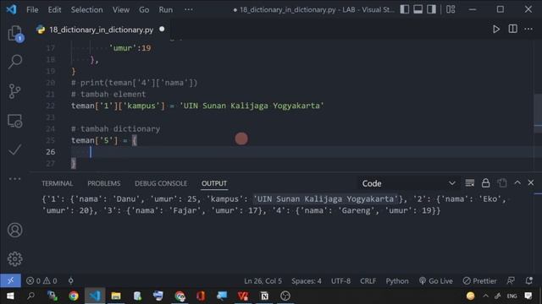This screenshot has width=542, height=304.
Task: Open the View menu
Action: click(x=120, y=9)
